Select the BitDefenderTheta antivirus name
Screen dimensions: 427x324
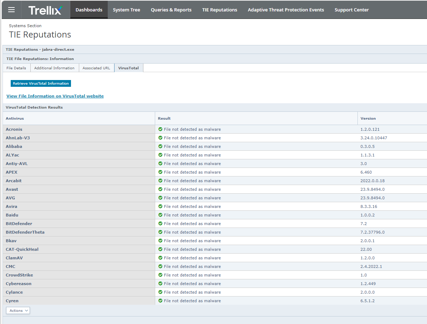[25, 232]
